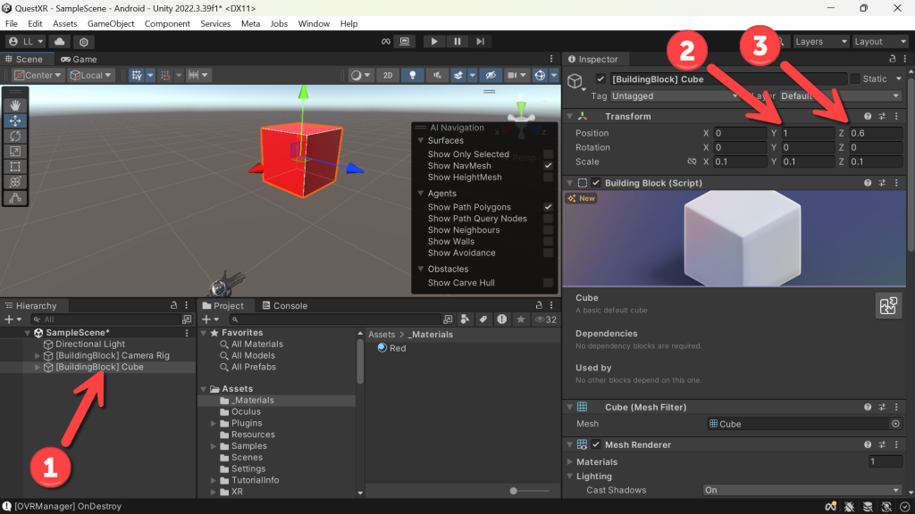915x514 pixels.
Task: Open the Oculus folder in Assets
Action: [x=246, y=411]
